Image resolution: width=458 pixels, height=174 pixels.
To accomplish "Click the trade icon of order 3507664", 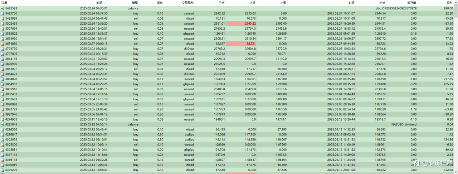I will click(x=2, y=29).
